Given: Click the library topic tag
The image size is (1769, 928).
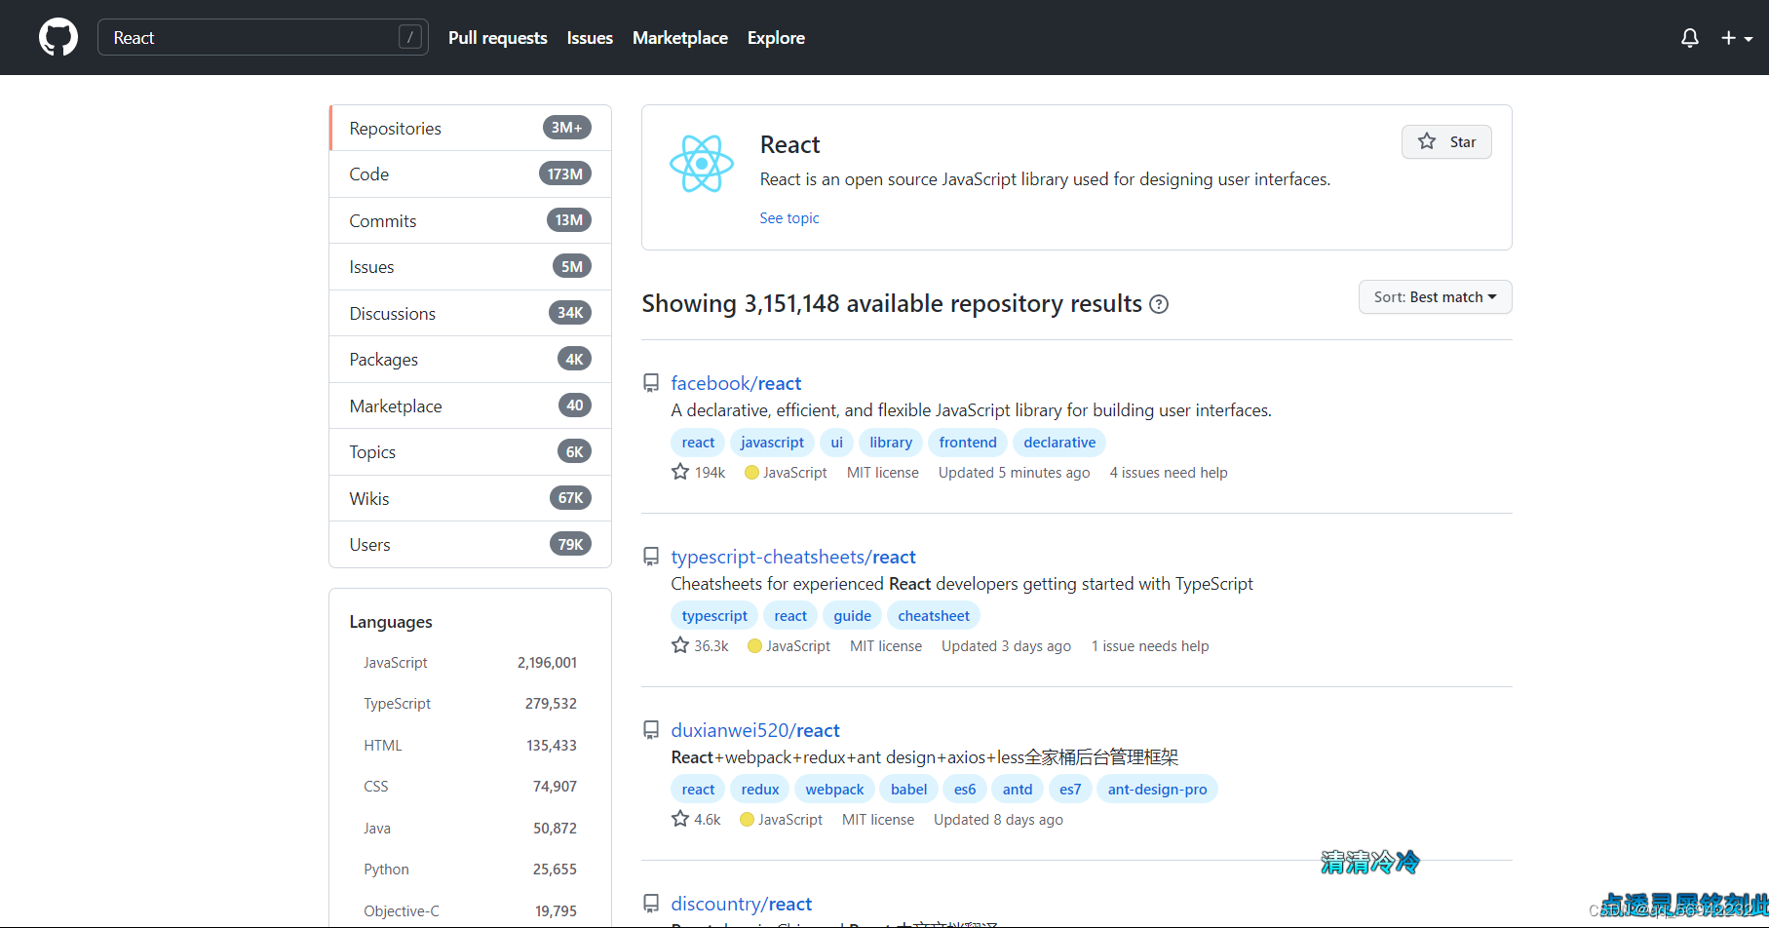Looking at the screenshot, I should [x=891, y=443].
